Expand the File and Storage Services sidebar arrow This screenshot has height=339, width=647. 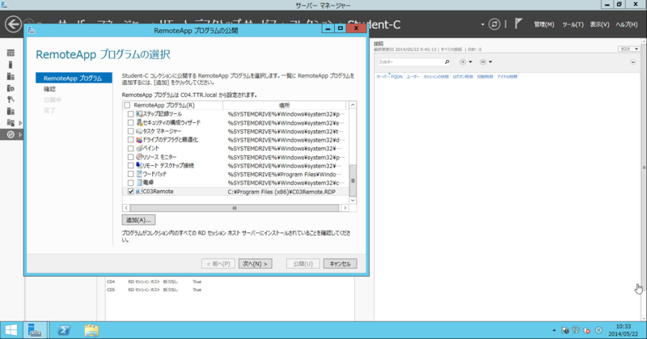(20, 123)
